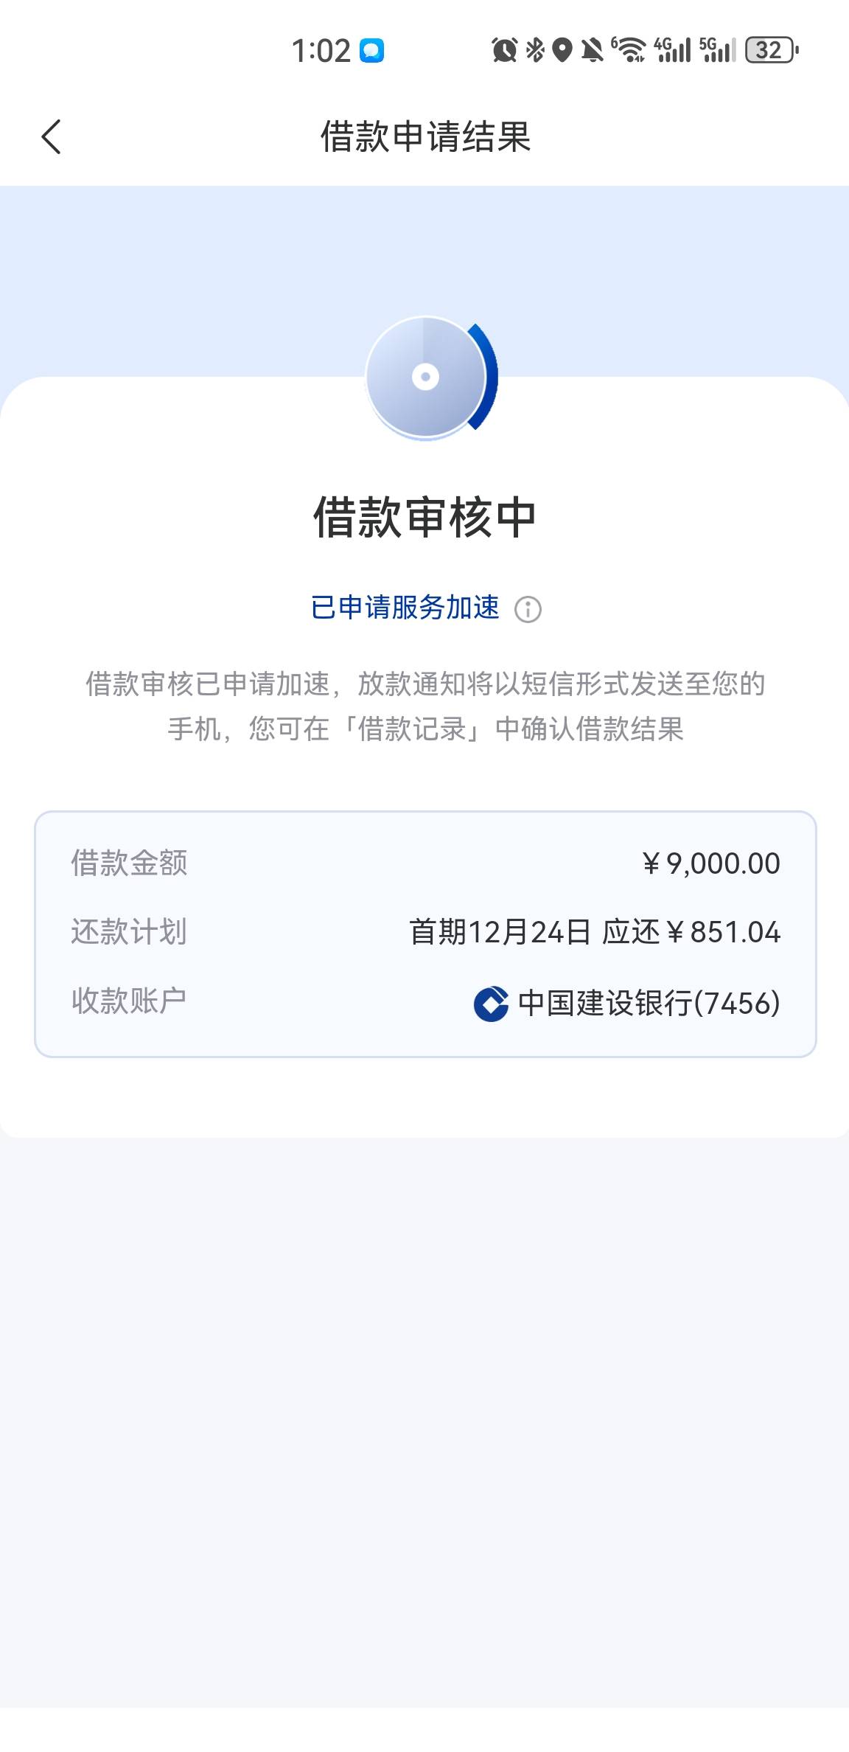Tap the 中国建设银行(7456) receiving account text

point(649,1003)
